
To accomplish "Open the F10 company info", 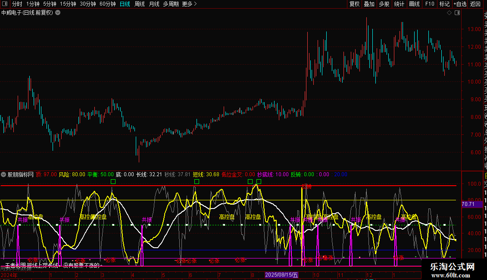I will coord(430,4).
